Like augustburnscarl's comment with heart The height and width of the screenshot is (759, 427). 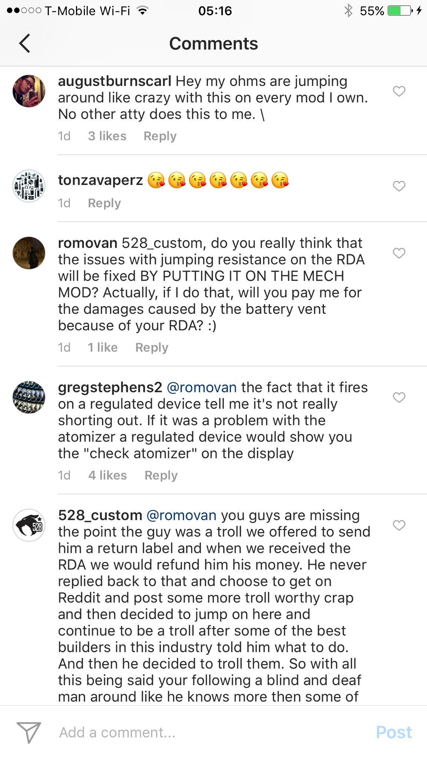[399, 91]
